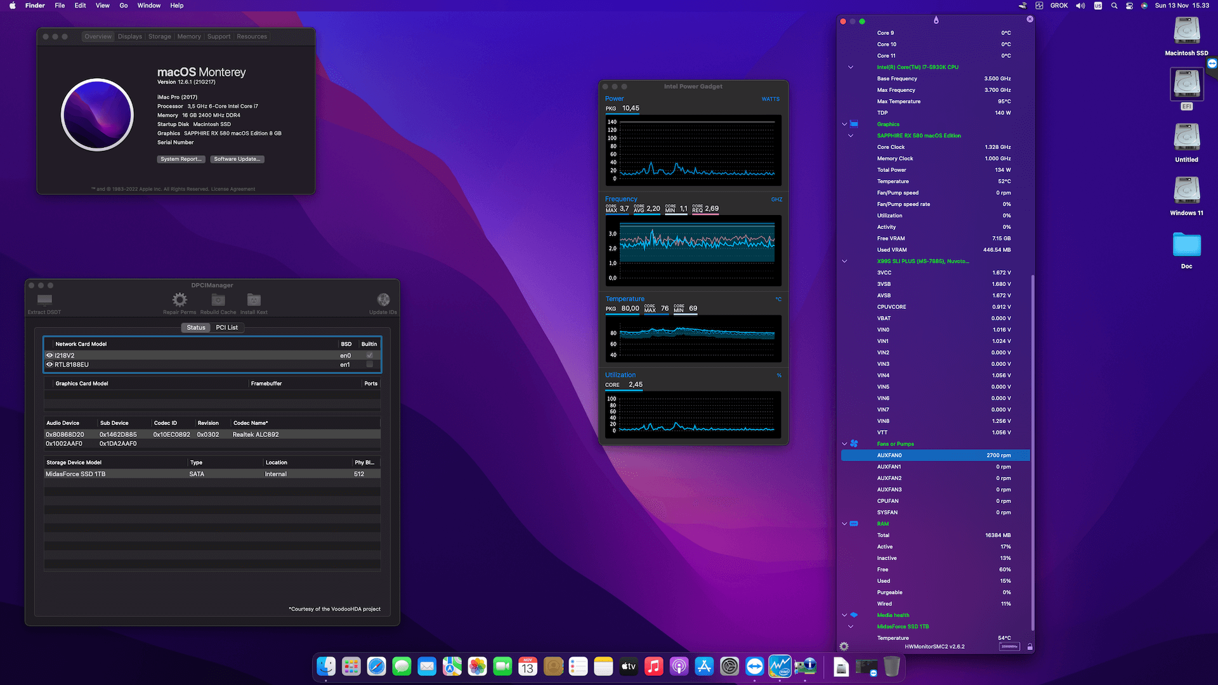Select Rebuild Cache in DPCIManager toolbar
Viewport: 1218px width, 685px height.
pos(218,301)
